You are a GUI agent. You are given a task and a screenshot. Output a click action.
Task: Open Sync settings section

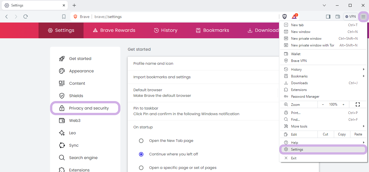(85, 145)
